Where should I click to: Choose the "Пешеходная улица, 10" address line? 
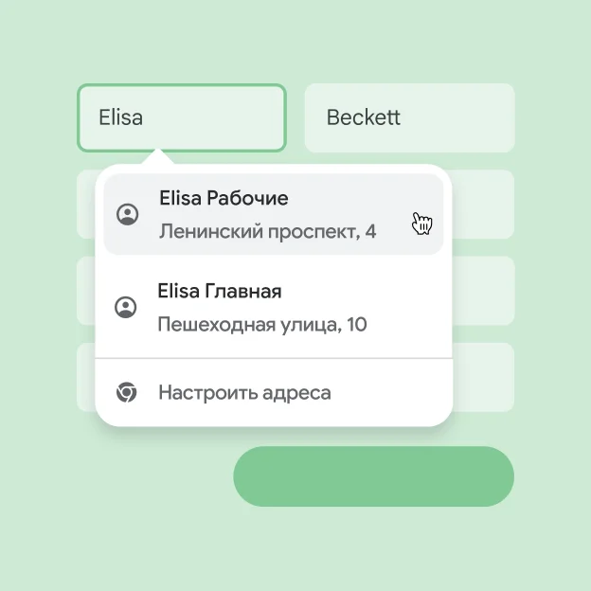(x=262, y=324)
